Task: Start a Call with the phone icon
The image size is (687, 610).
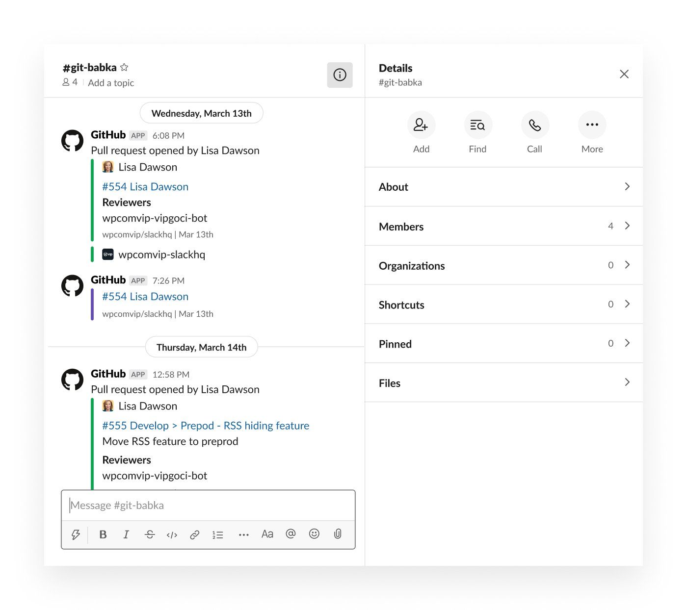Action: point(534,125)
